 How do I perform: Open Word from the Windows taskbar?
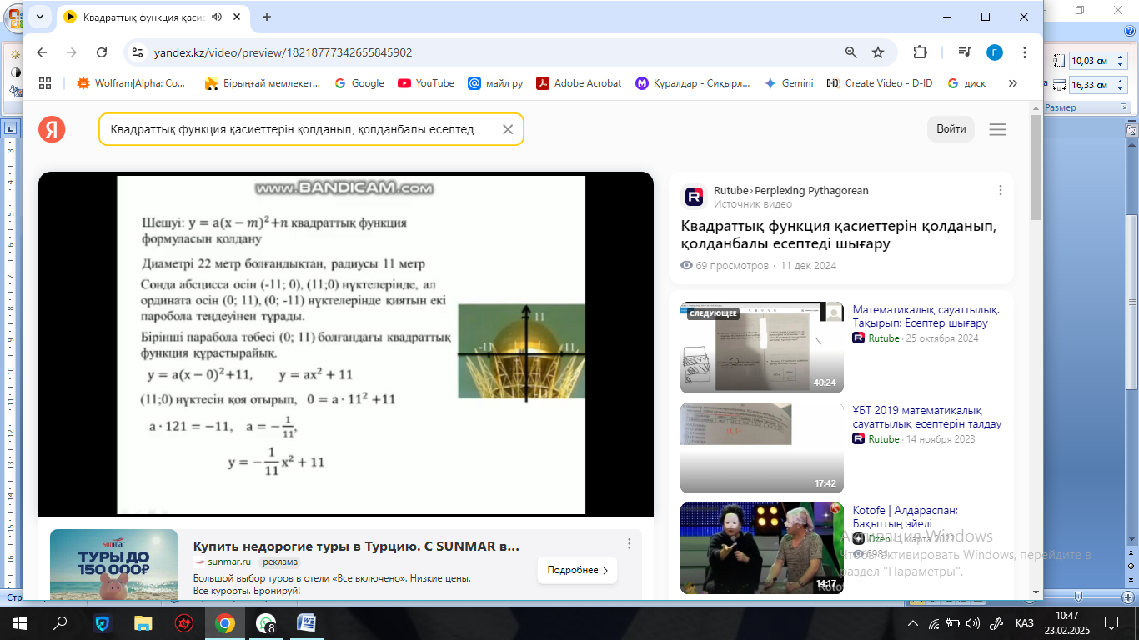point(306,622)
